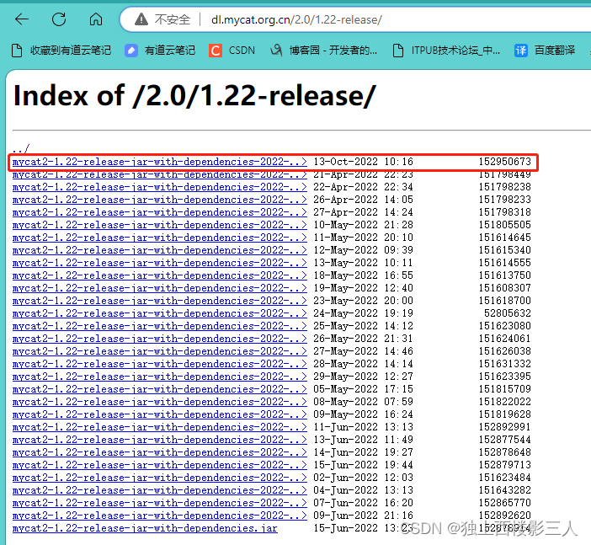Download the jar dated 11-Jun-2022 13:13

tap(159, 427)
